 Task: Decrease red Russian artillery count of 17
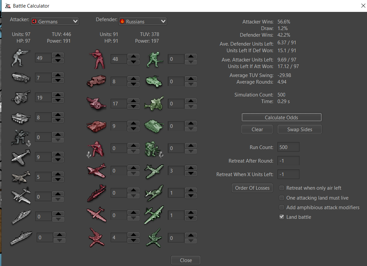click(x=133, y=107)
